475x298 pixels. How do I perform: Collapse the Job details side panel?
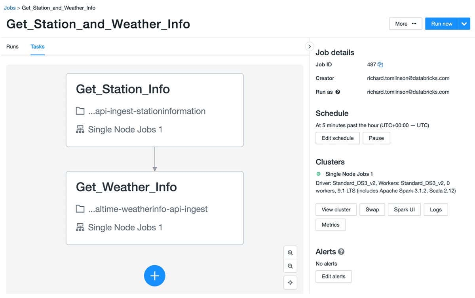pyautogui.click(x=310, y=47)
